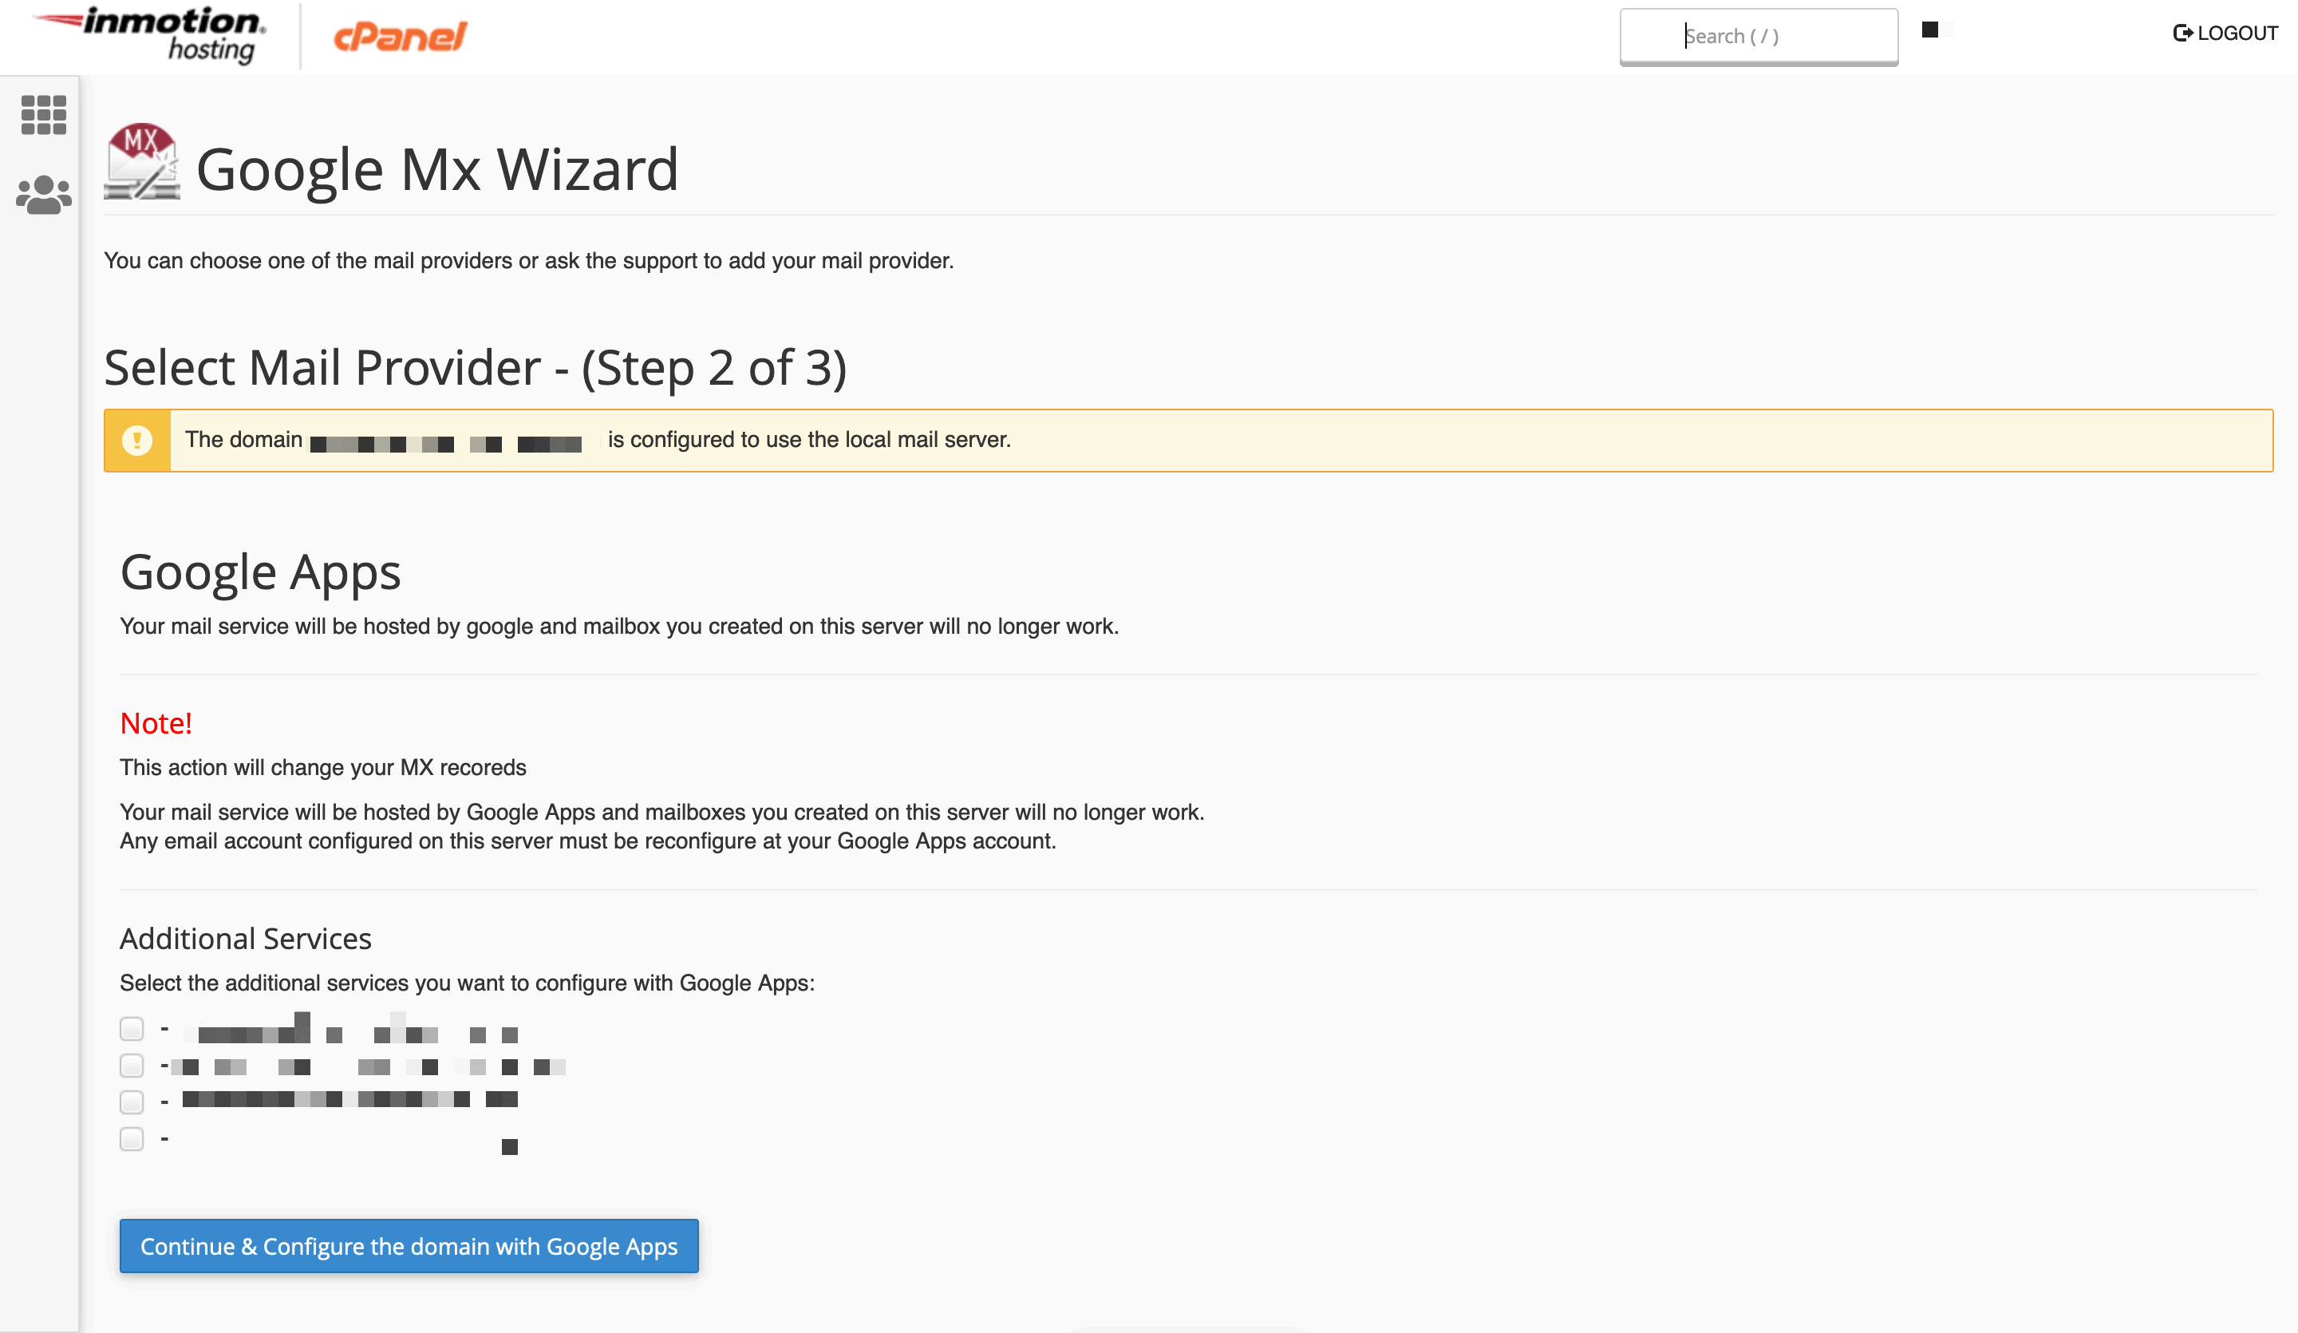Click the cPanel logo

tap(401, 37)
